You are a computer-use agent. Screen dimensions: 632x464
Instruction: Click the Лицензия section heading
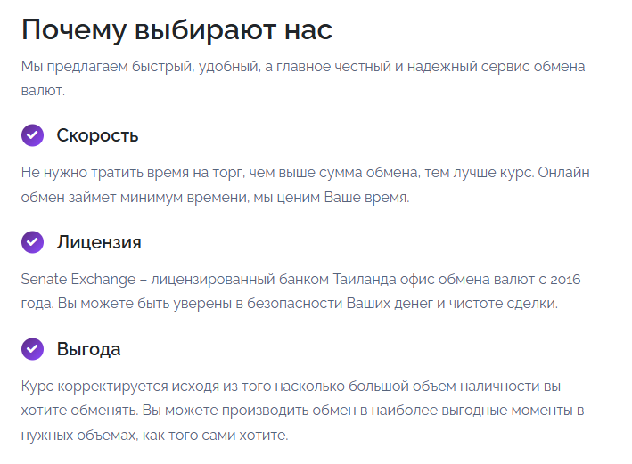pyautogui.click(x=99, y=242)
